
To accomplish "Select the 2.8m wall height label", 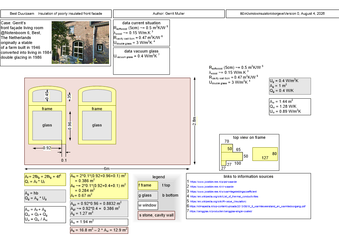I will tap(194, 121).
